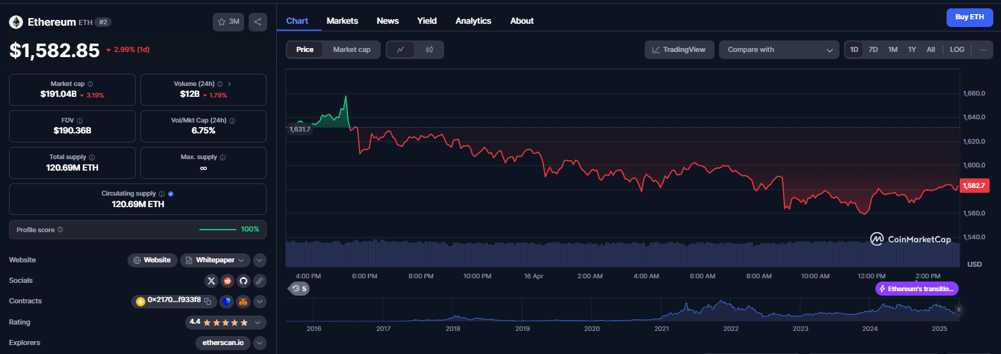The height and width of the screenshot is (354, 1001).
Task: Click the Max. supply info icon
Action: pos(222,157)
